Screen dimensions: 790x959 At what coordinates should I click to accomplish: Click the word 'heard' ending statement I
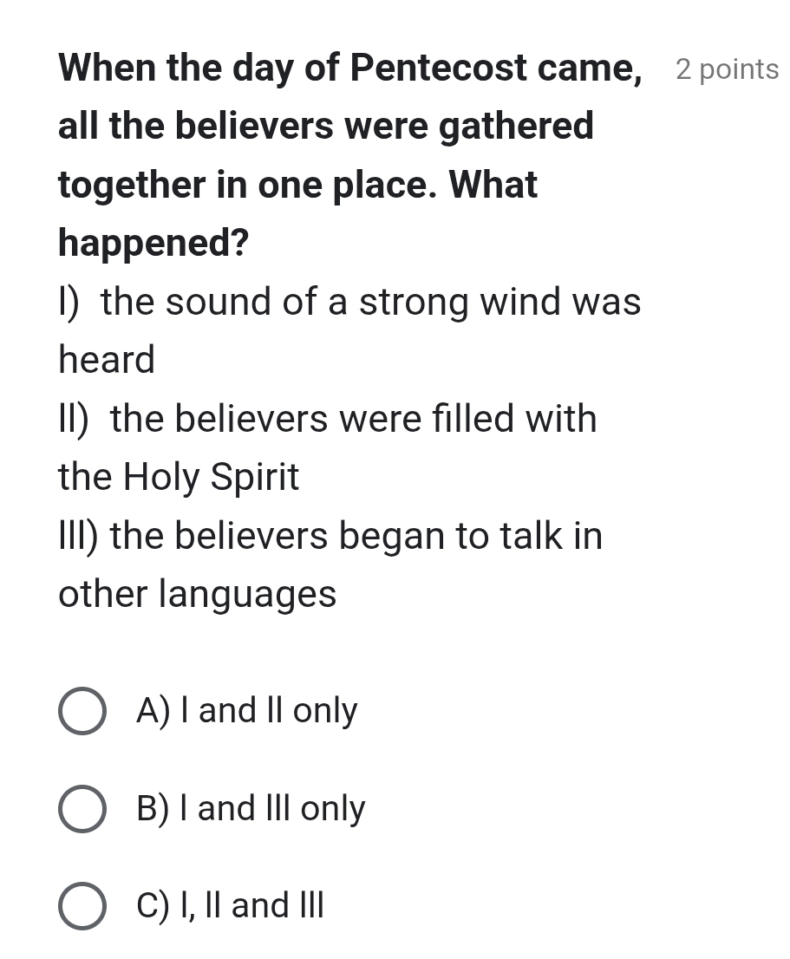pyautogui.click(x=107, y=360)
